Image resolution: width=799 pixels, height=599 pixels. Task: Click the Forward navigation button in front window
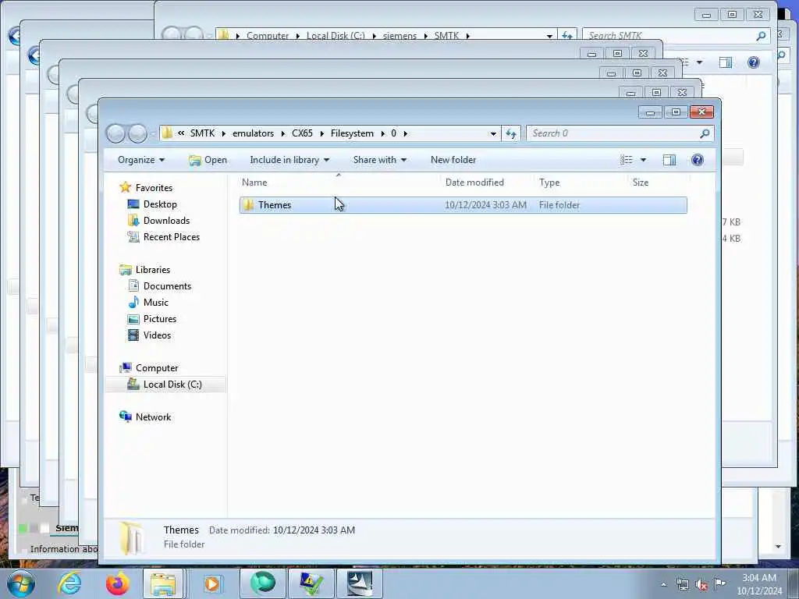tap(137, 133)
